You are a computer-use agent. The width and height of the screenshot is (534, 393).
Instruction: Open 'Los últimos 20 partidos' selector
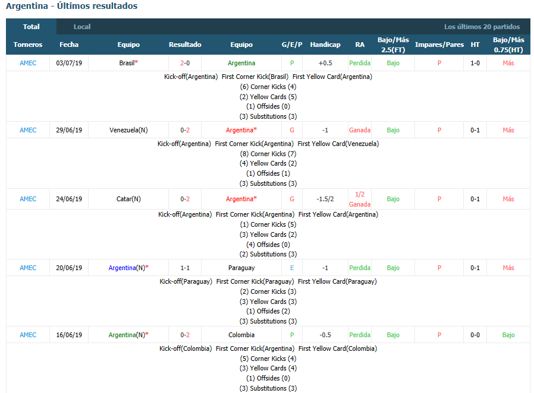pyautogui.click(x=482, y=27)
